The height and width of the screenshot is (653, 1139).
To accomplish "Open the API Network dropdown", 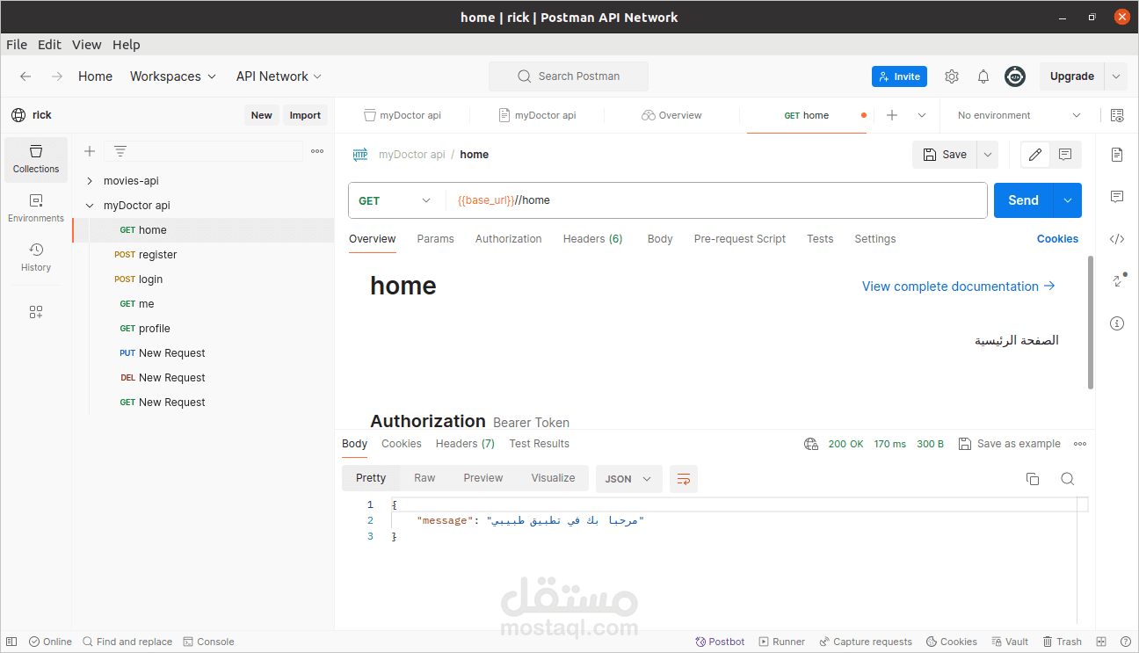I will [279, 76].
